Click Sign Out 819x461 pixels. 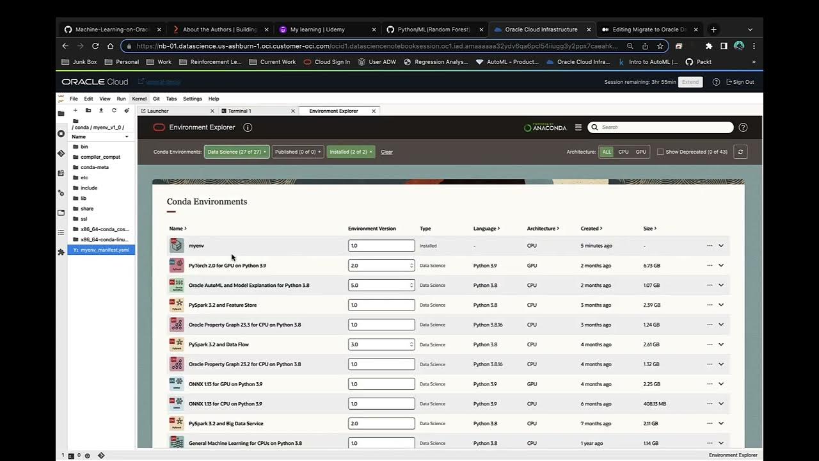[x=740, y=82]
